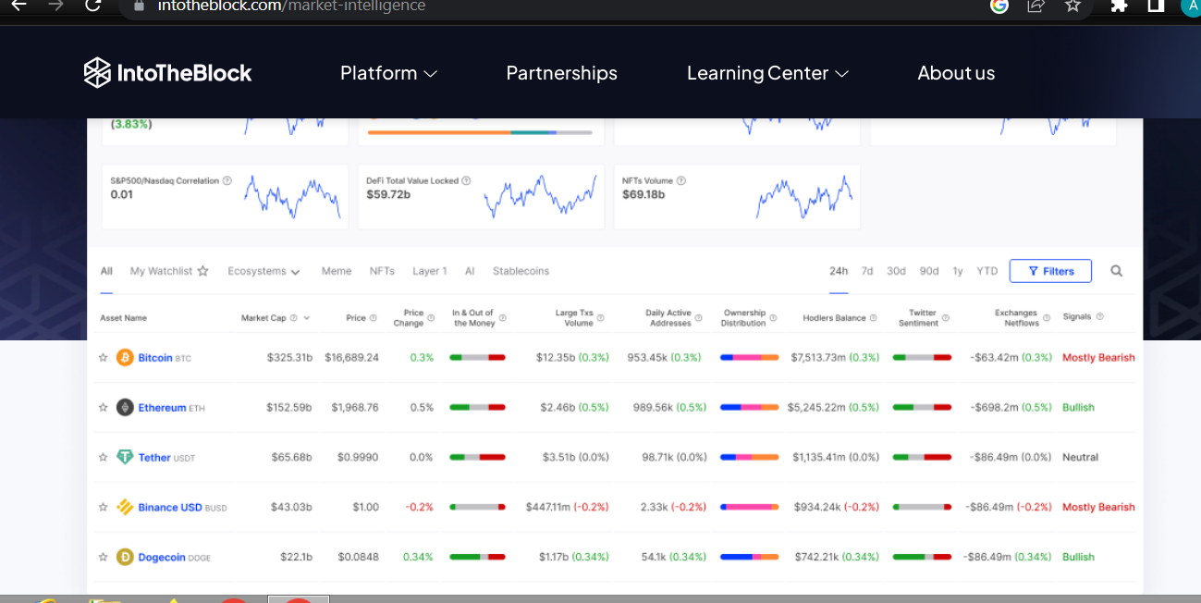Open the Bitcoin asset link
1201x603 pixels.
(x=155, y=358)
